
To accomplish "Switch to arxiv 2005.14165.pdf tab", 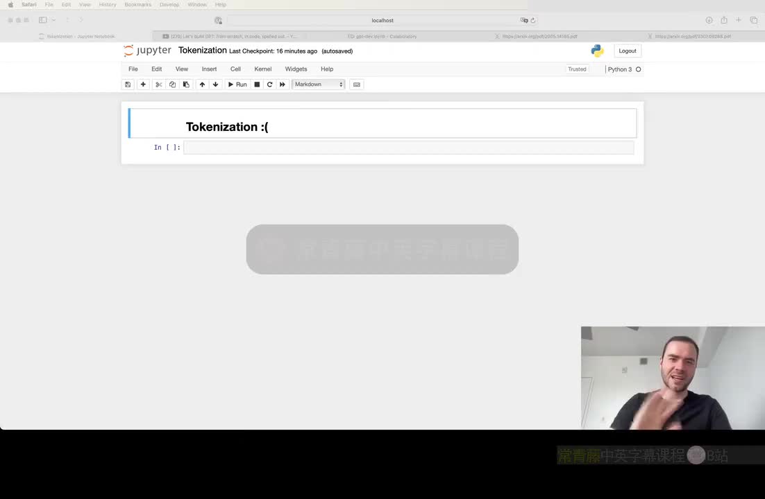I will click(x=535, y=37).
